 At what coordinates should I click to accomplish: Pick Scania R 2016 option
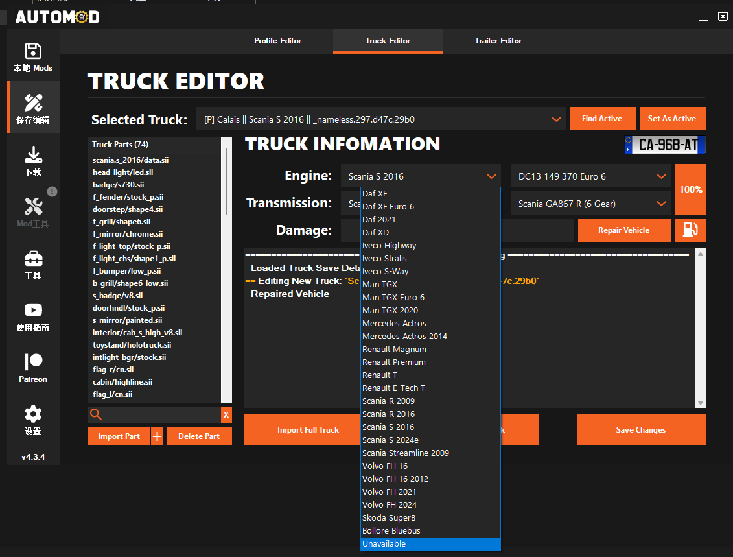coord(430,414)
